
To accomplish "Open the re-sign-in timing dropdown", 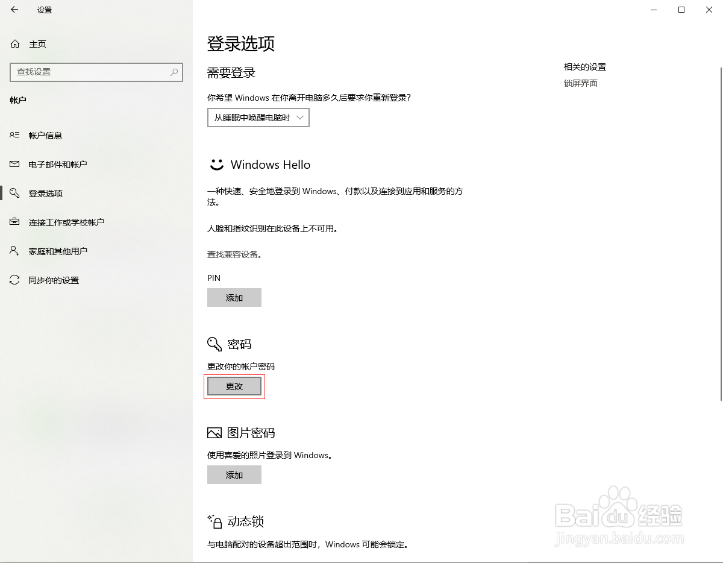I will tap(258, 118).
